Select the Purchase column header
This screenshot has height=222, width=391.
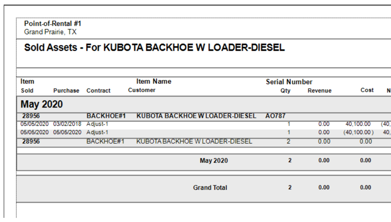(66, 91)
